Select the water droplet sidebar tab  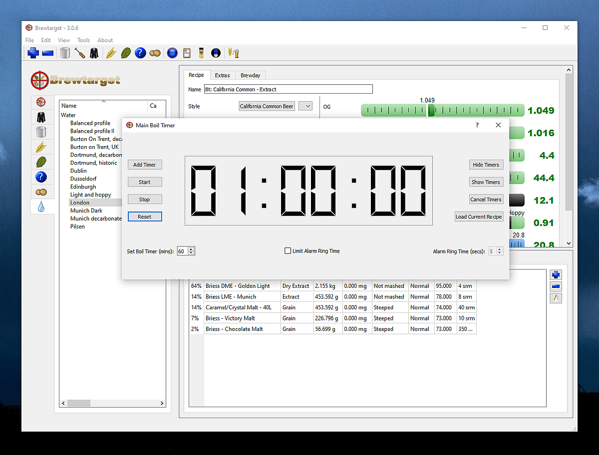[x=41, y=206]
